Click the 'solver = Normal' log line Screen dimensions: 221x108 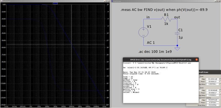pos(131,92)
